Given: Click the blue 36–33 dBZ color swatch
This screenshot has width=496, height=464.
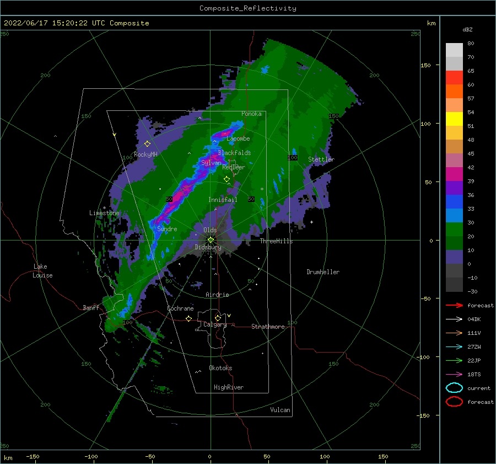Looking at the screenshot, I should [454, 202].
